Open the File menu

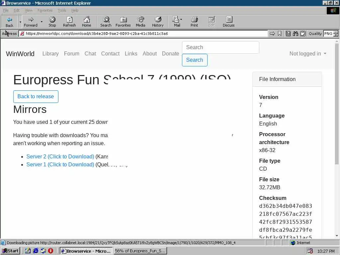6,10
